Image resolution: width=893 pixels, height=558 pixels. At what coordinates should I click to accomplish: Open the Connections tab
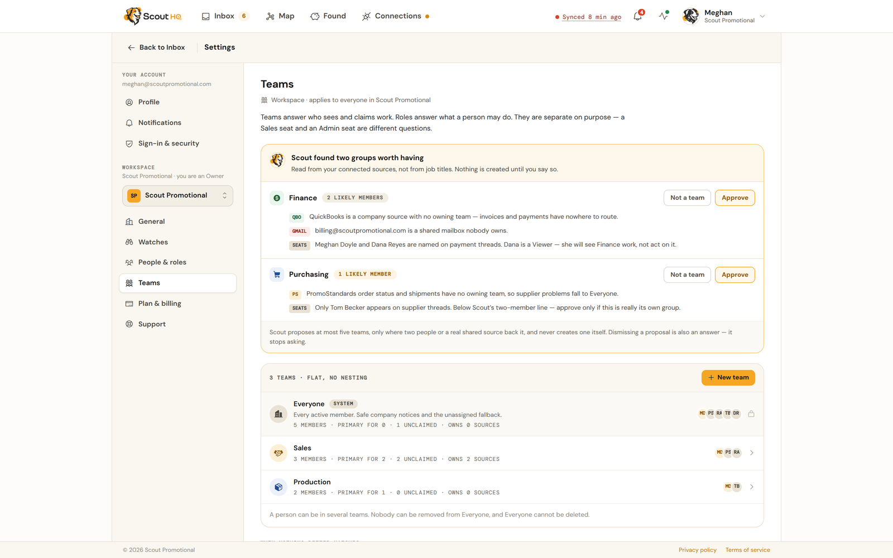coord(395,16)
